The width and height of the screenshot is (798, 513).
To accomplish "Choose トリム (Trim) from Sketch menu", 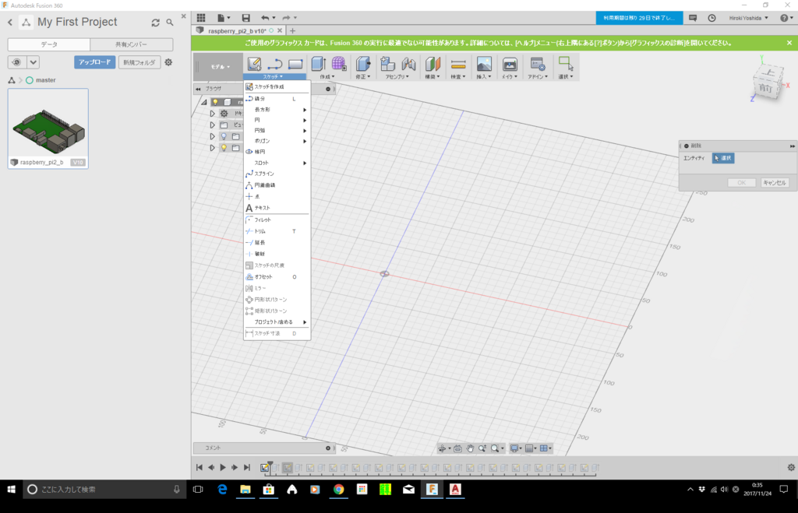I will [x=277, y=231].
